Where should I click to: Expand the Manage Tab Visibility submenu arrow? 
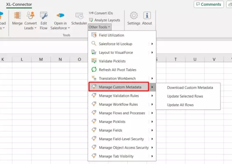152,156
